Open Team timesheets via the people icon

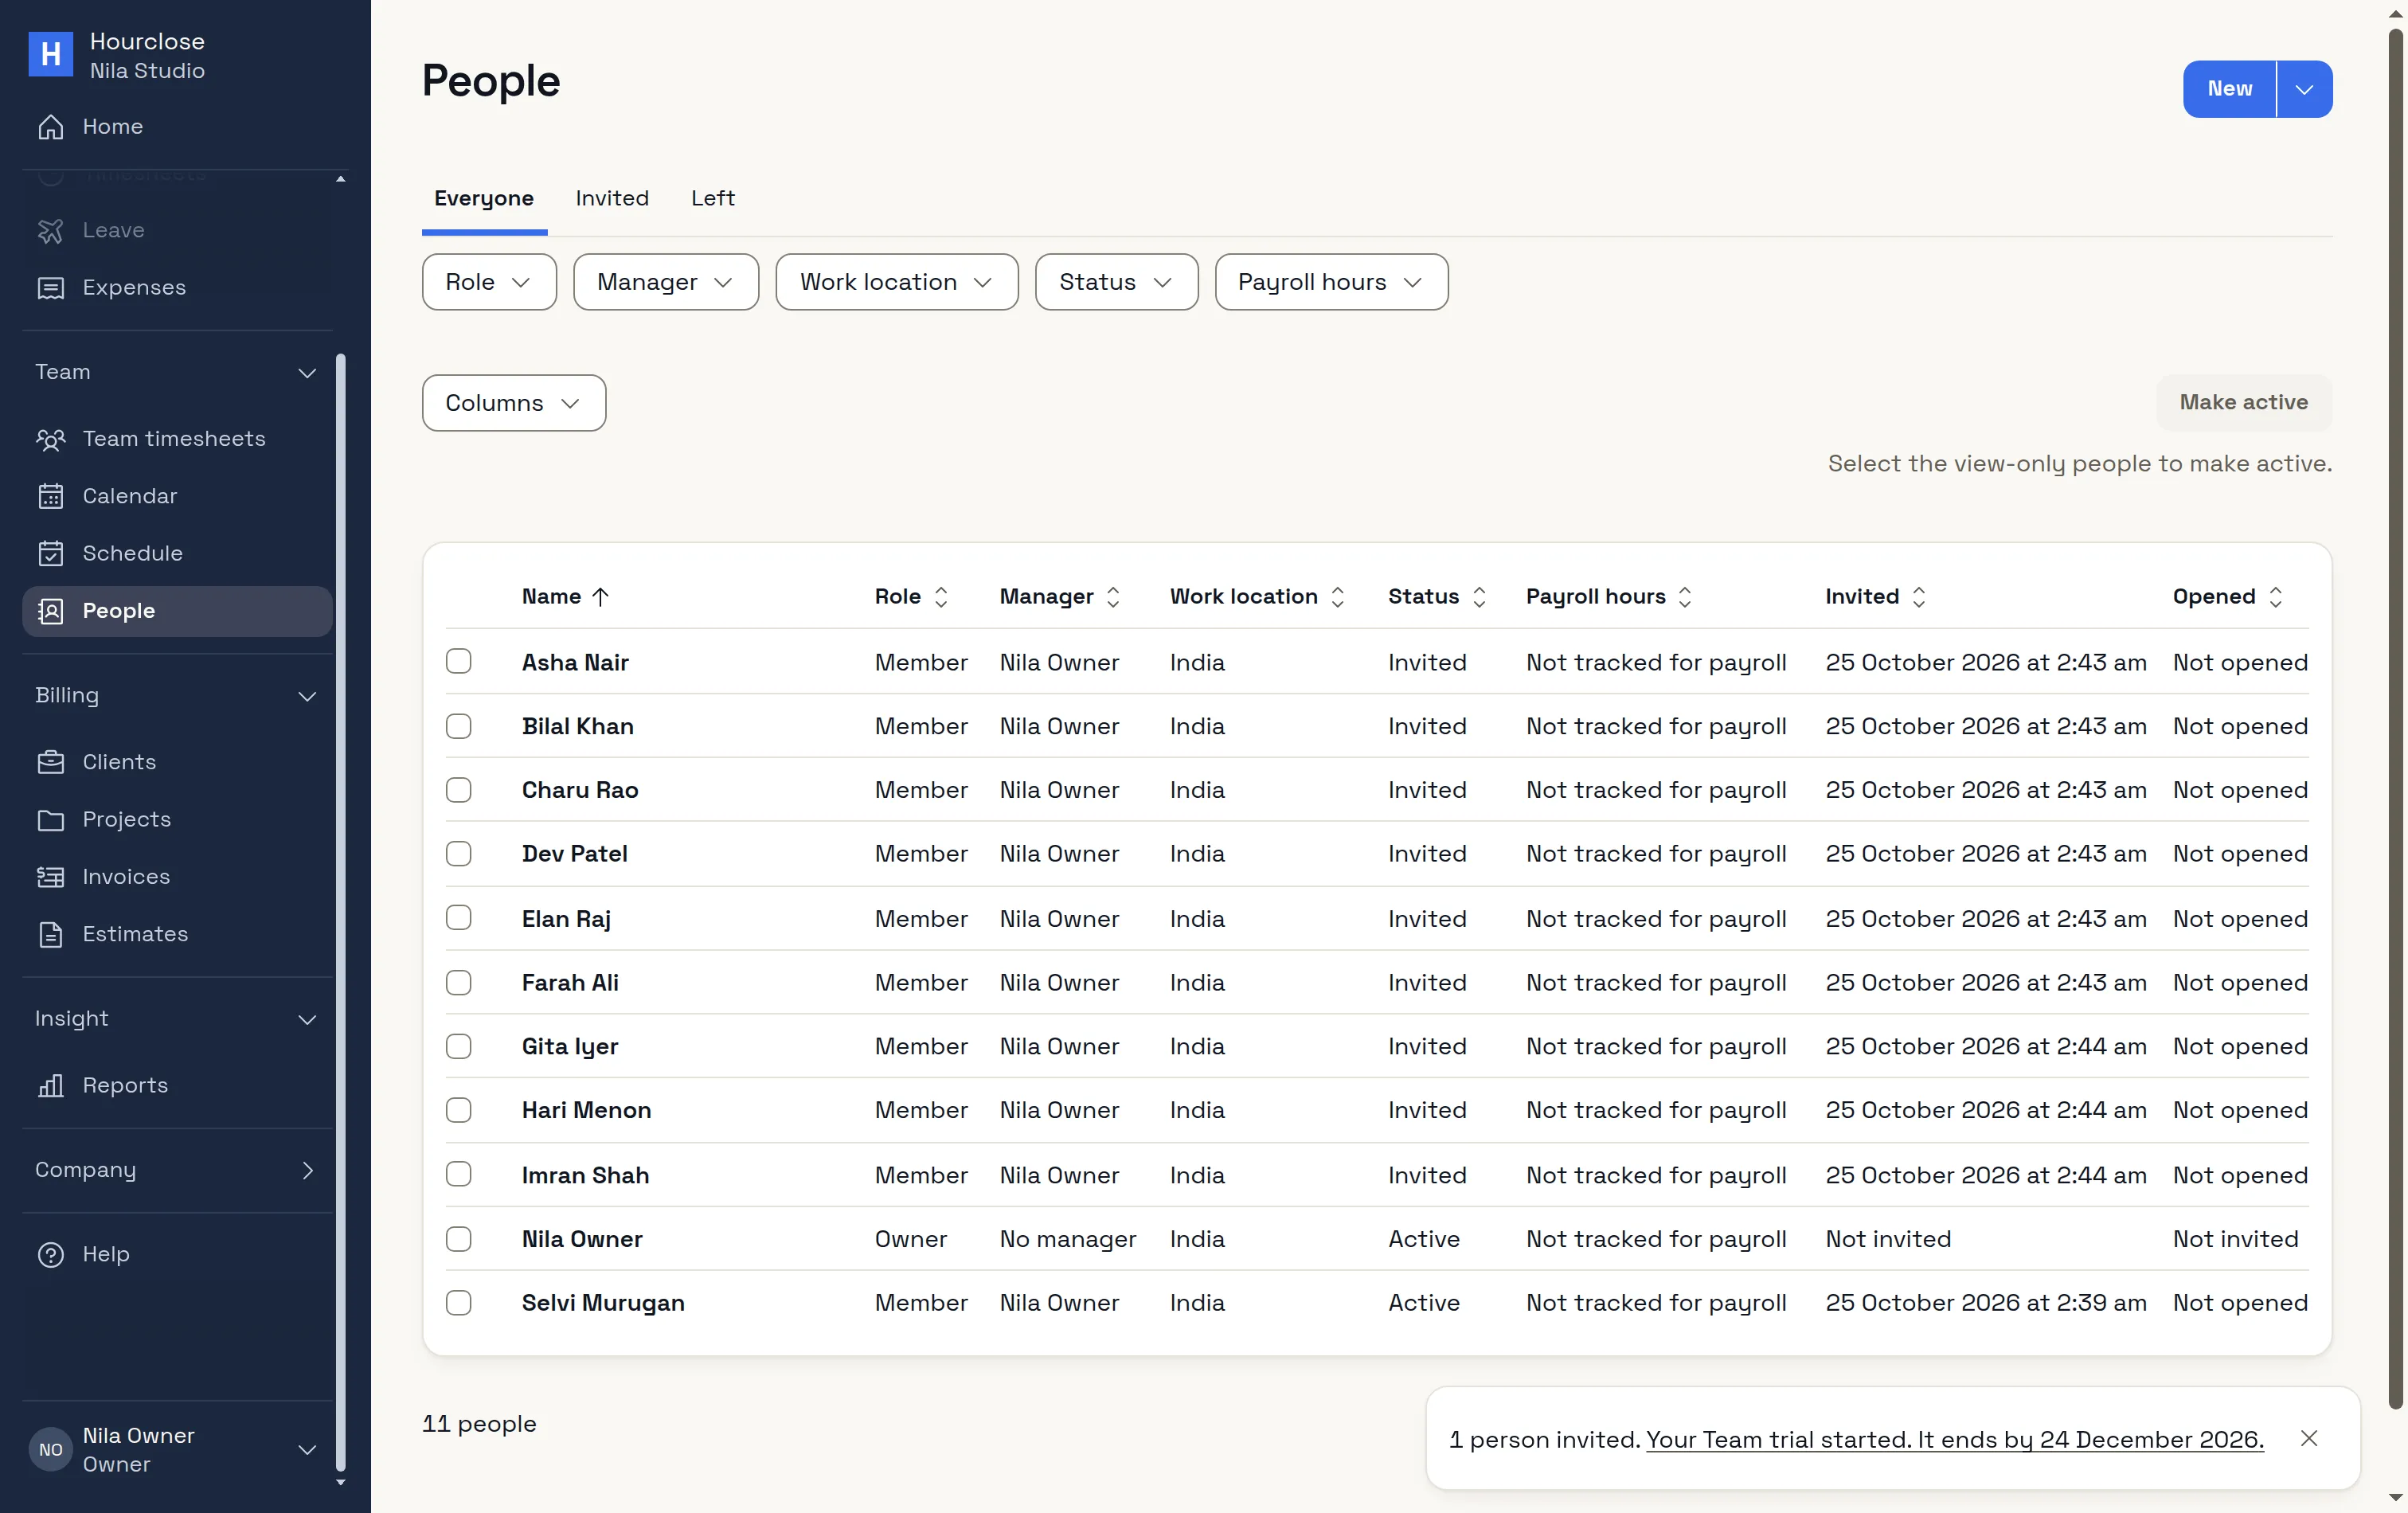coord(50,439)
